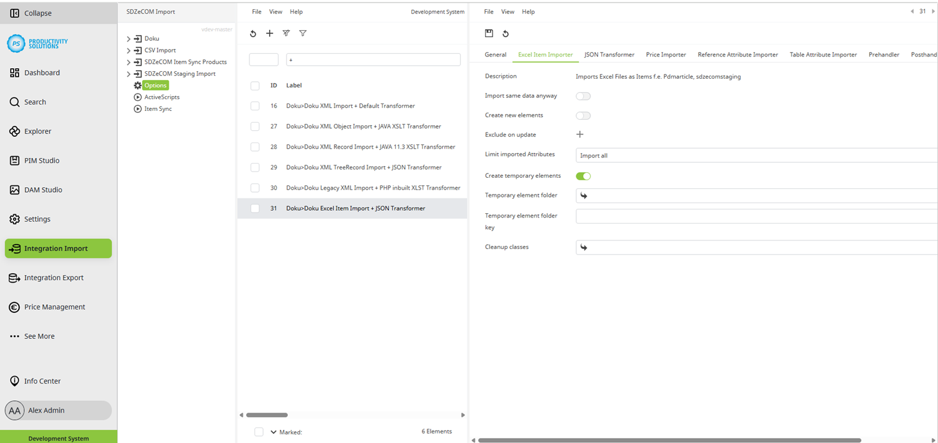The image size is (938, 443).
Task: Click the reload icon next to save
Action: tap(506, 33)
